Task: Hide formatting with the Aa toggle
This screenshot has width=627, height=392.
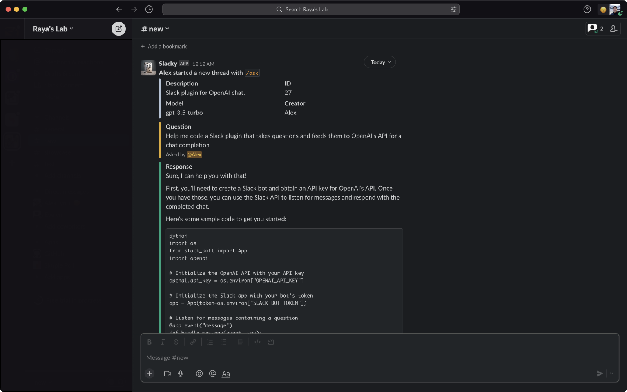Action: (x=226, y=374)
